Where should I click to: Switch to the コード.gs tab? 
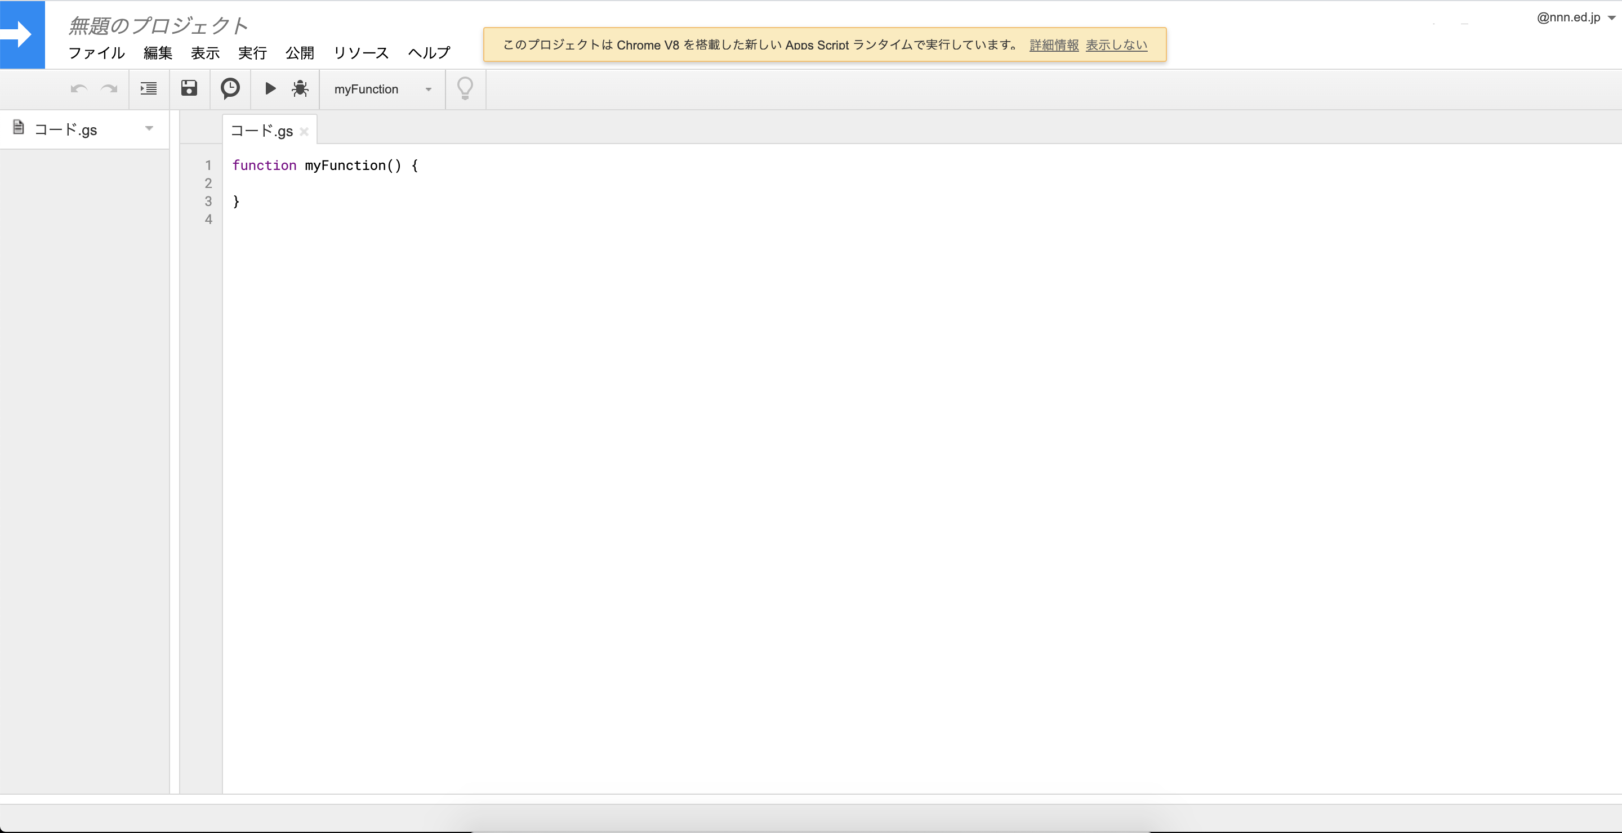262,130
